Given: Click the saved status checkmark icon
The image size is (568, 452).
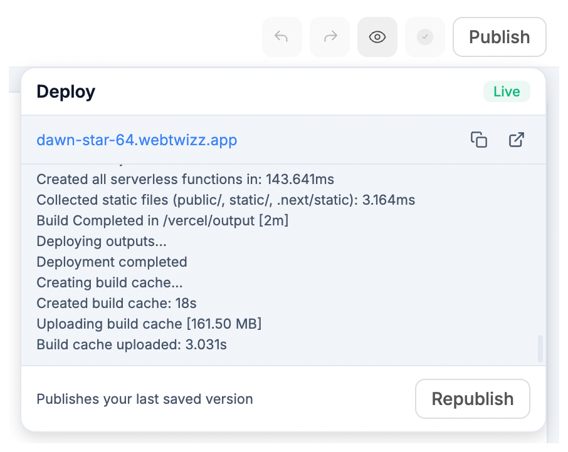Looking at the screenshot, I should click(x=424, y=37).
